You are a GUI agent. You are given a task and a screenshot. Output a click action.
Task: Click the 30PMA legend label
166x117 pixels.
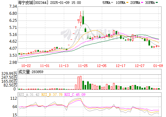[x=150, y=3]
